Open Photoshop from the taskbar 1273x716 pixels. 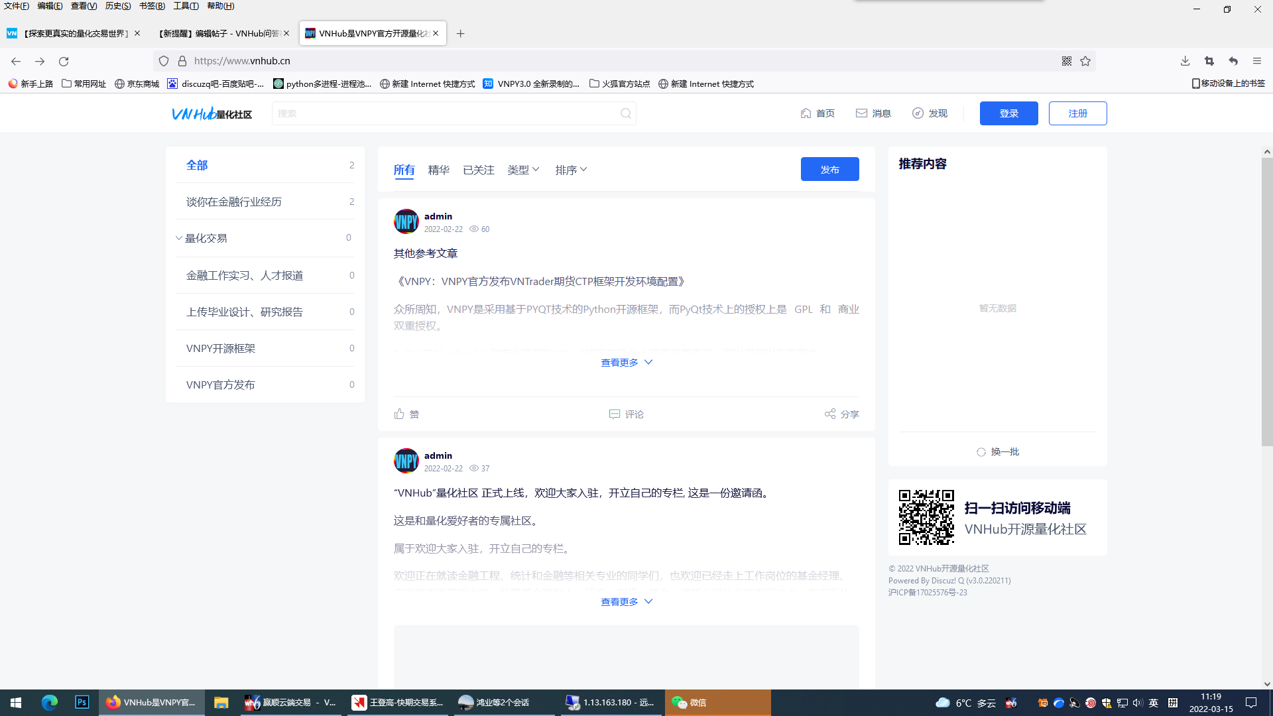pos(82,702)
